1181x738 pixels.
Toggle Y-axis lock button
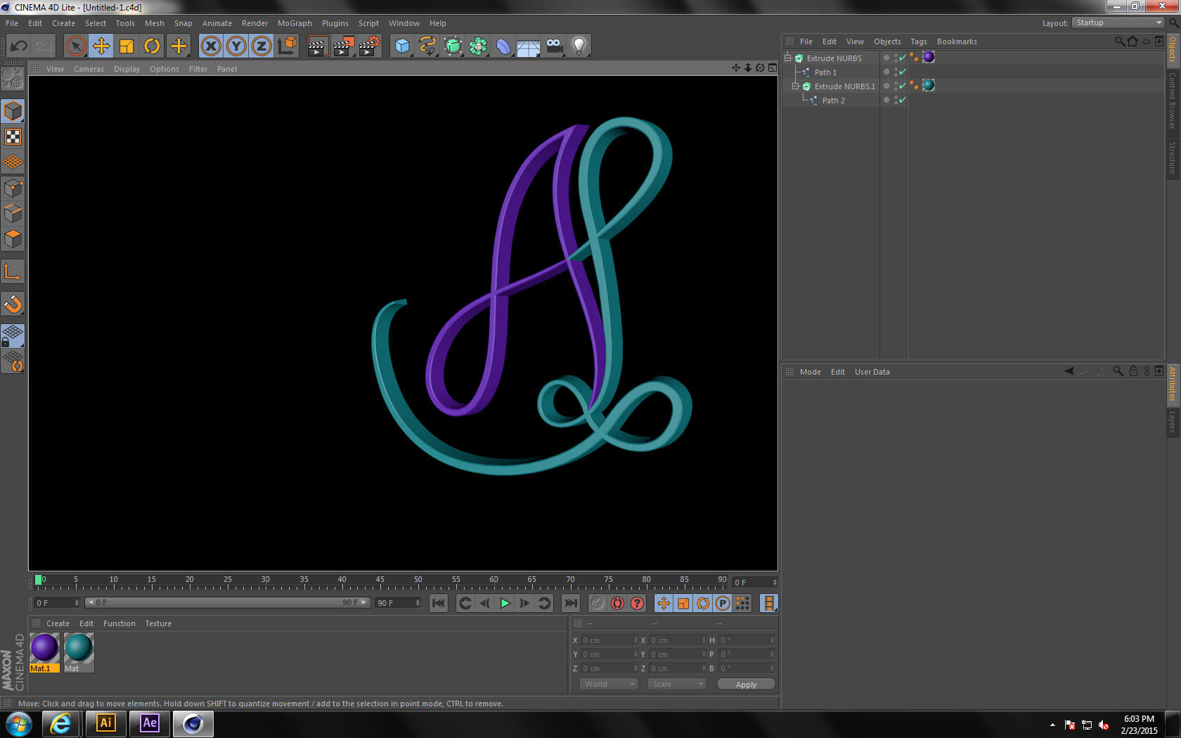[236, 46]
